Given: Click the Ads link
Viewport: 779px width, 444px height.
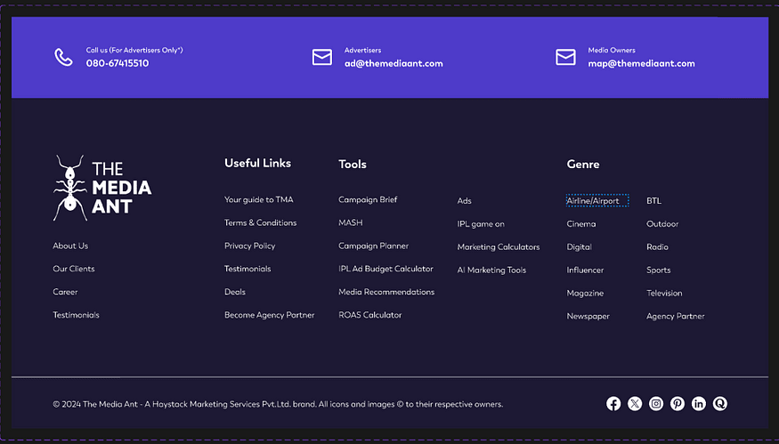Looking at the screenshot, I should (464, 200).
